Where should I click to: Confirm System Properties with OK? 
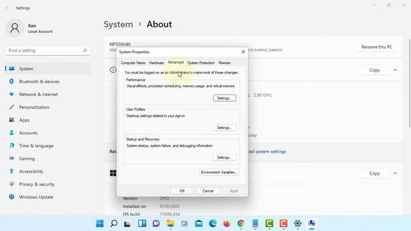coord(182,191)
